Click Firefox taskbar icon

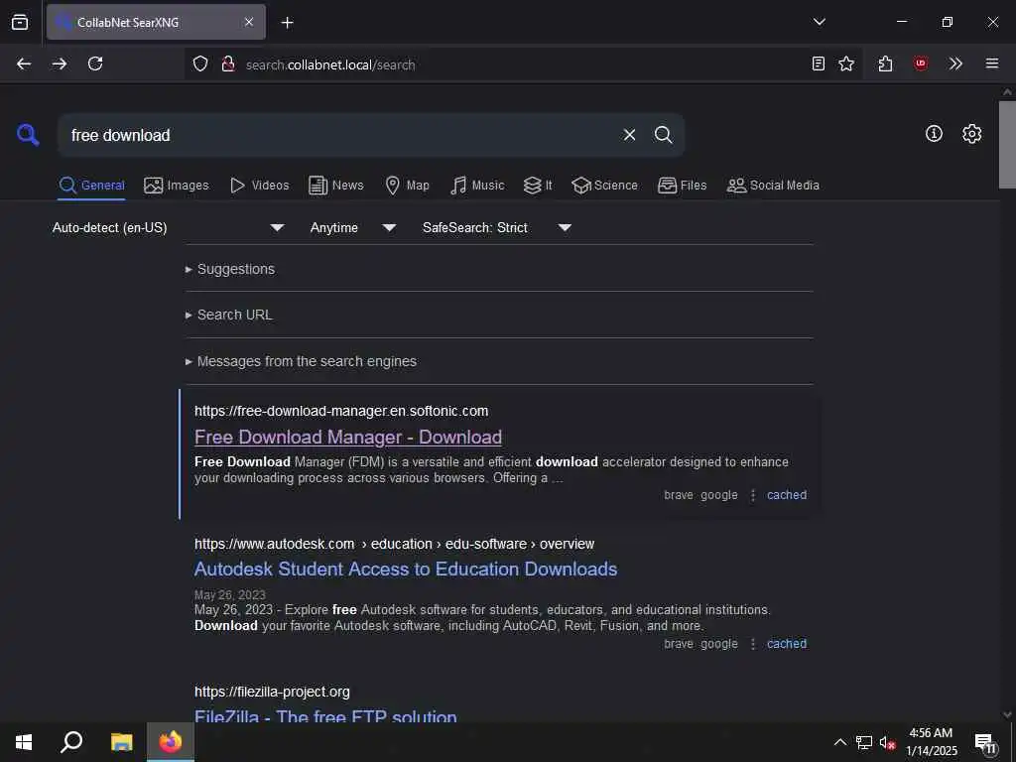(171, 742)
